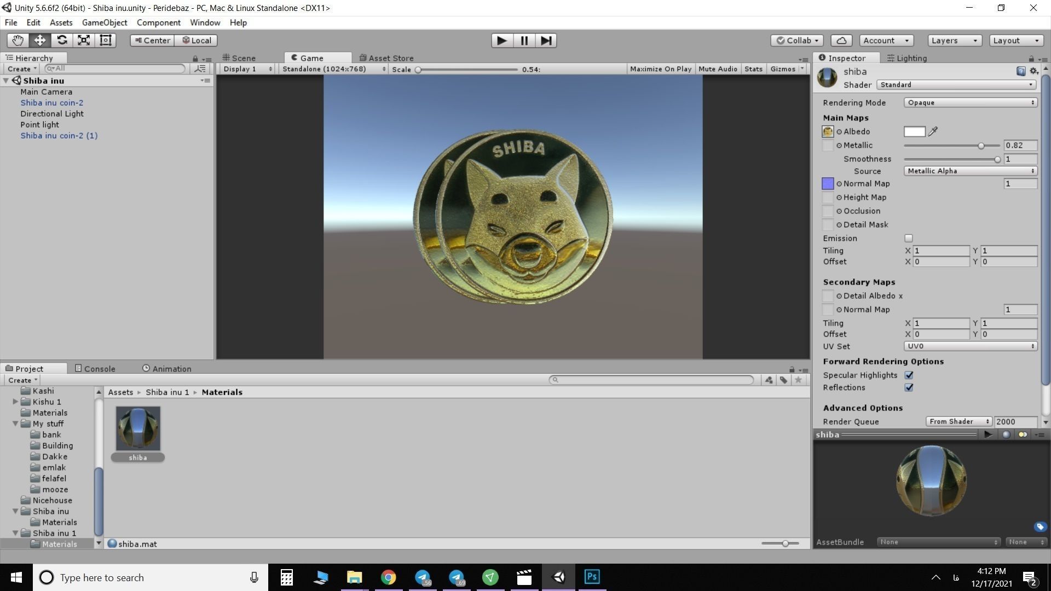Viewport: 1051px width, 591px height.
Task: Play the material preview animation
Action: coord(988,434)
